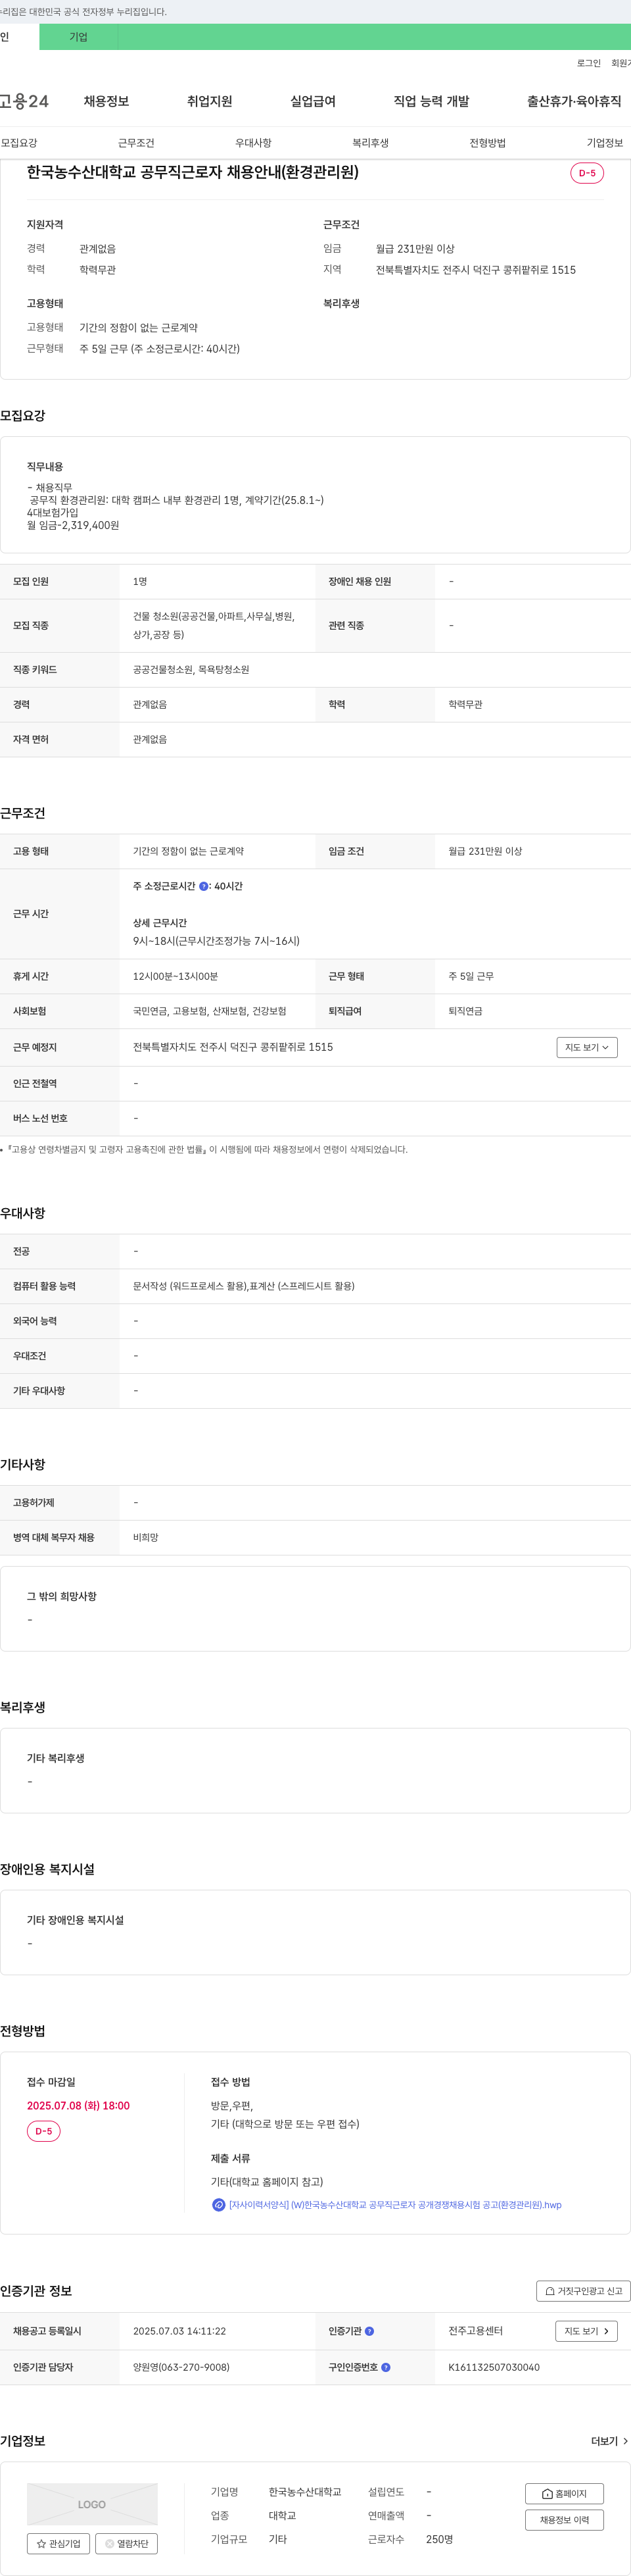This screenshot has height=2576, width=631.
Task: Click the 병역 대체 복무자 채용 value 비희망
Action: click(146, 1538)
